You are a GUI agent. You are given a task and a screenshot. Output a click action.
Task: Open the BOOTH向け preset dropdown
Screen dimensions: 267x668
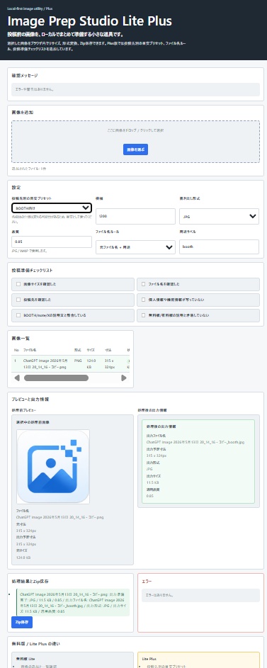52,208
